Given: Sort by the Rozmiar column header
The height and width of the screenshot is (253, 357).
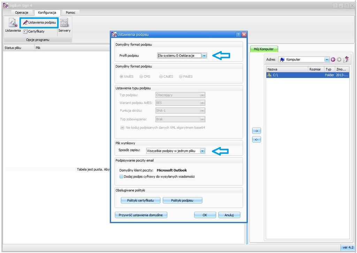Looking at the screenshot, I should [316, 69].
